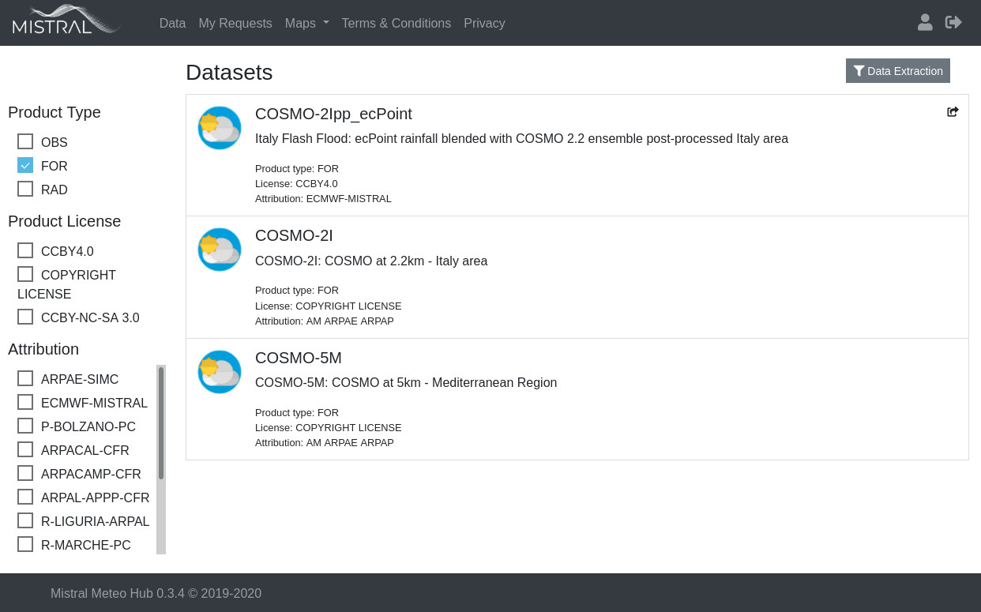Check the CCBY-NC-SA 3.0 checkbox

point(25,317)
